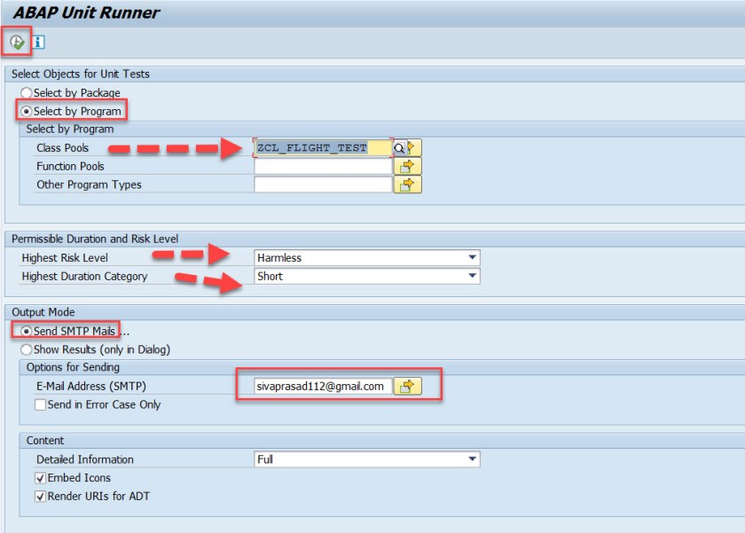Select the Send SMTP Mails option
This screenshot has width=745, height=533.
point(26,331)
